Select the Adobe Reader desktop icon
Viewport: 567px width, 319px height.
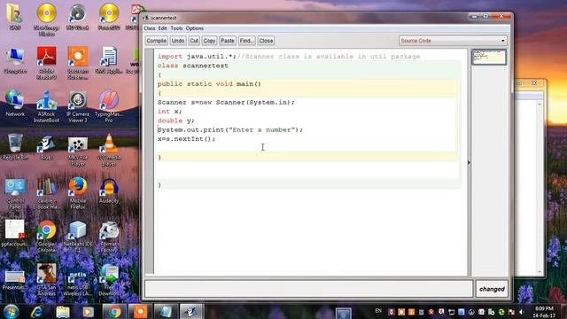coord(46,63)
